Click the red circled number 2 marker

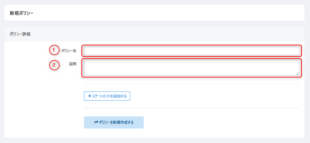53,65
